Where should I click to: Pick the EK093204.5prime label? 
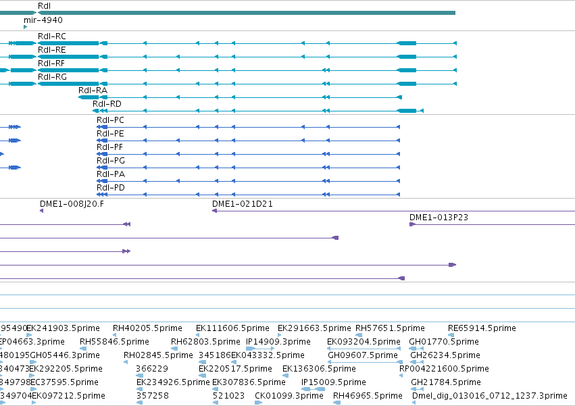[x=364, y=341]
